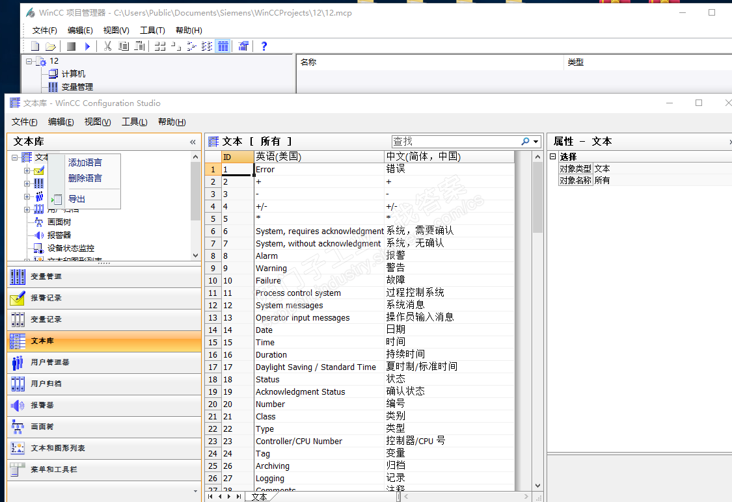Open the search options dropdown arrow
This screenshot has width=732, height=502.
(536, 142)
